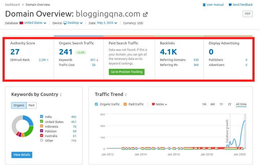
Task: Uncheck the India country checkbox
Action: 42,117
